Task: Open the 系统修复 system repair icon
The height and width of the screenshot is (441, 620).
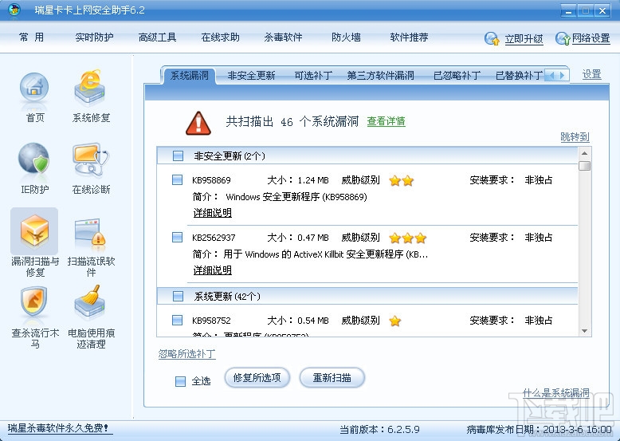Action: tap(89, 89)
